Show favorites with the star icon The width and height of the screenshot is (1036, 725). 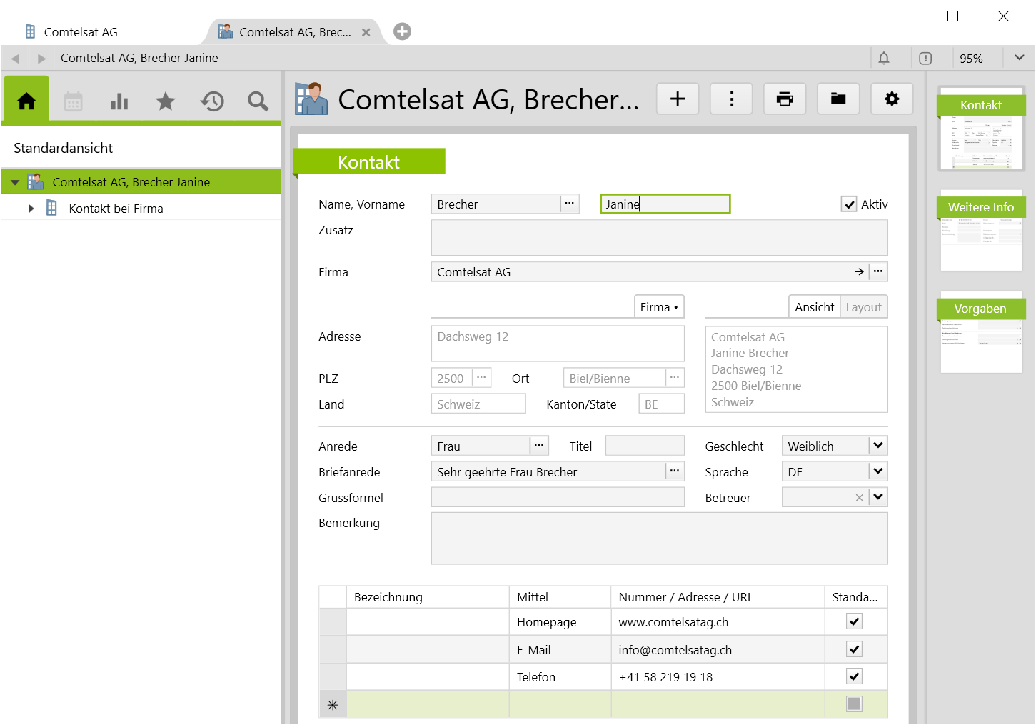point(166,101)
